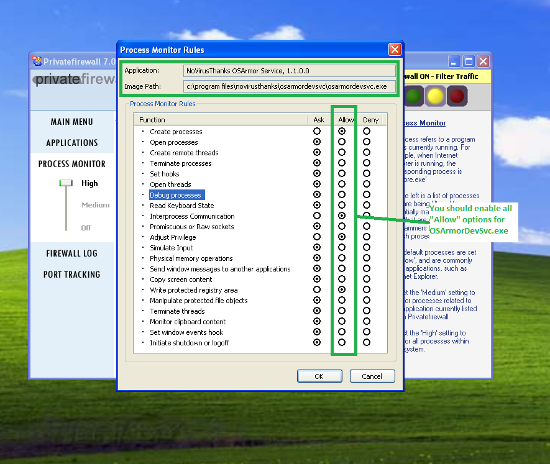Allow Promiscuous or Raw sockets
The width and height of the screenshot is (550, 464).
(x=342, y=226)
